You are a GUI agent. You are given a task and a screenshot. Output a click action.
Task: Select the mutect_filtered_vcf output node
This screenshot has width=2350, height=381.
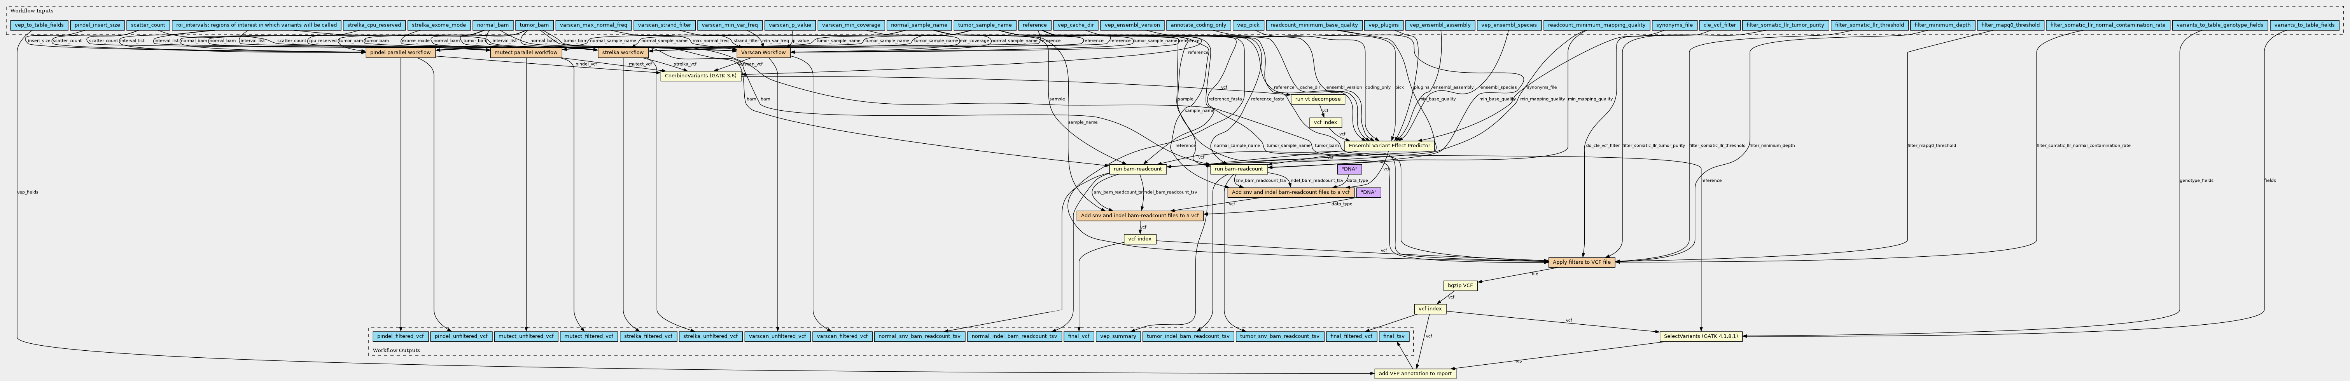pos(588,336)
